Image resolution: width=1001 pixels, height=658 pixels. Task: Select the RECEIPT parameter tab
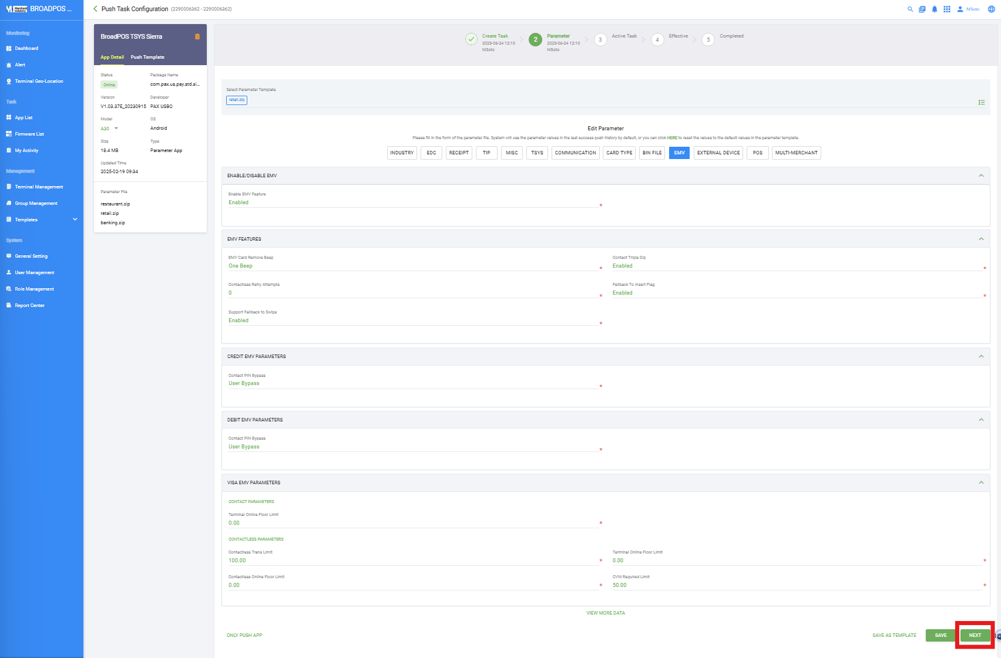[459, 153]
